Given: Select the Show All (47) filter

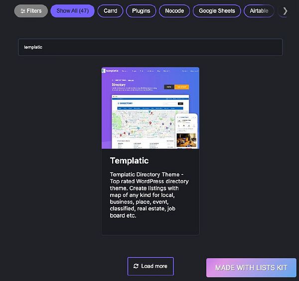Looking at the screenshot, I should [72, 11].
